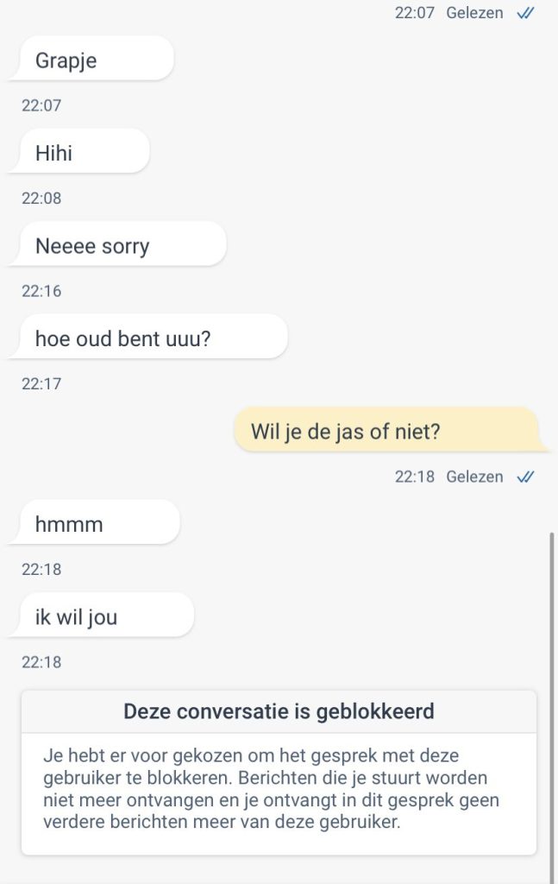The height and width of the screenshot is (884, 558).
Task: Click the 22:18 timestamp below 'hmmm'
Action: tap(41, 570)
